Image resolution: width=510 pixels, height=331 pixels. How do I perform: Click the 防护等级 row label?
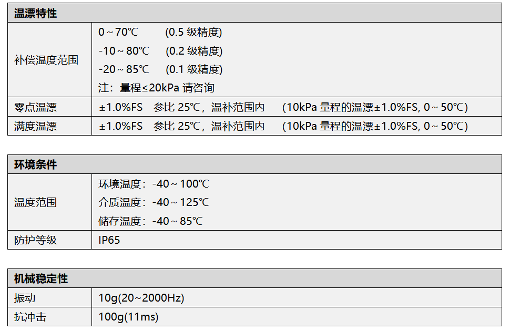(35, 240)
